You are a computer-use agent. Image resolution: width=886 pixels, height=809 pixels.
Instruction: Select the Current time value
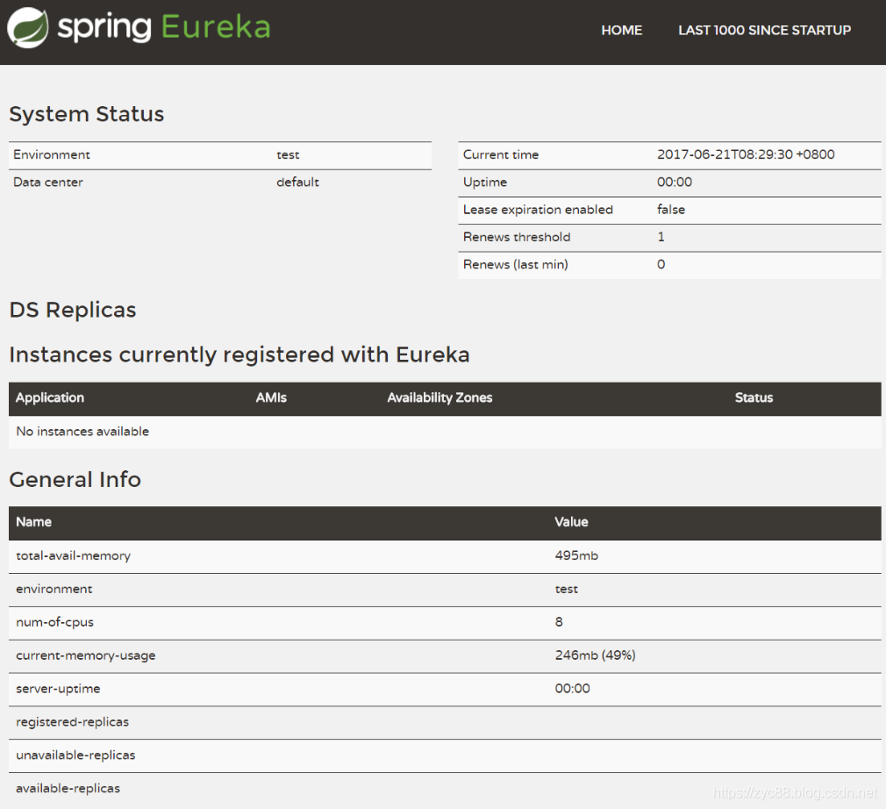[746, 154]
